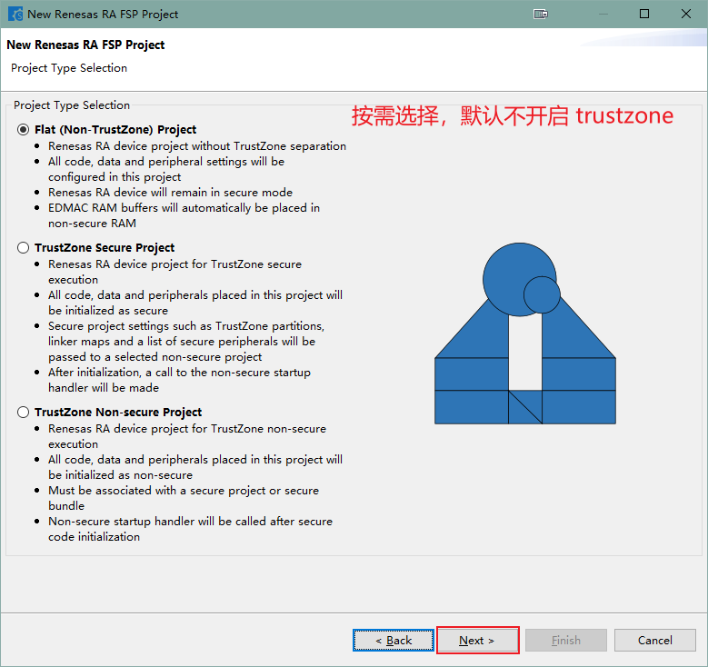Click the red trustzone annotation text

click(513, 115)
